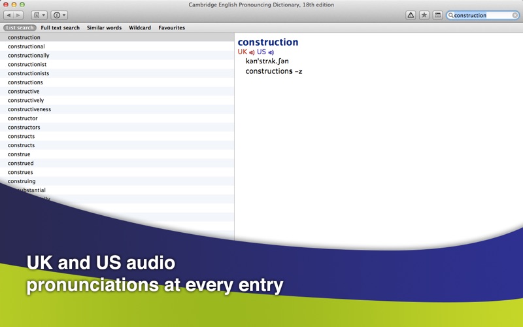Select the List search tab
Image resolution: width=523 pixels, height=327 pixels.
point(20,28)
